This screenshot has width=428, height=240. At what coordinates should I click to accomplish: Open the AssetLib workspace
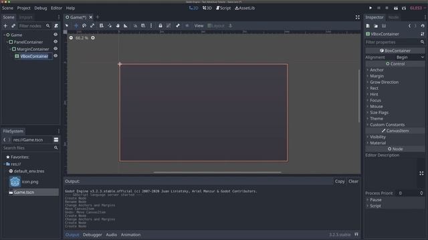click(245, 8)
